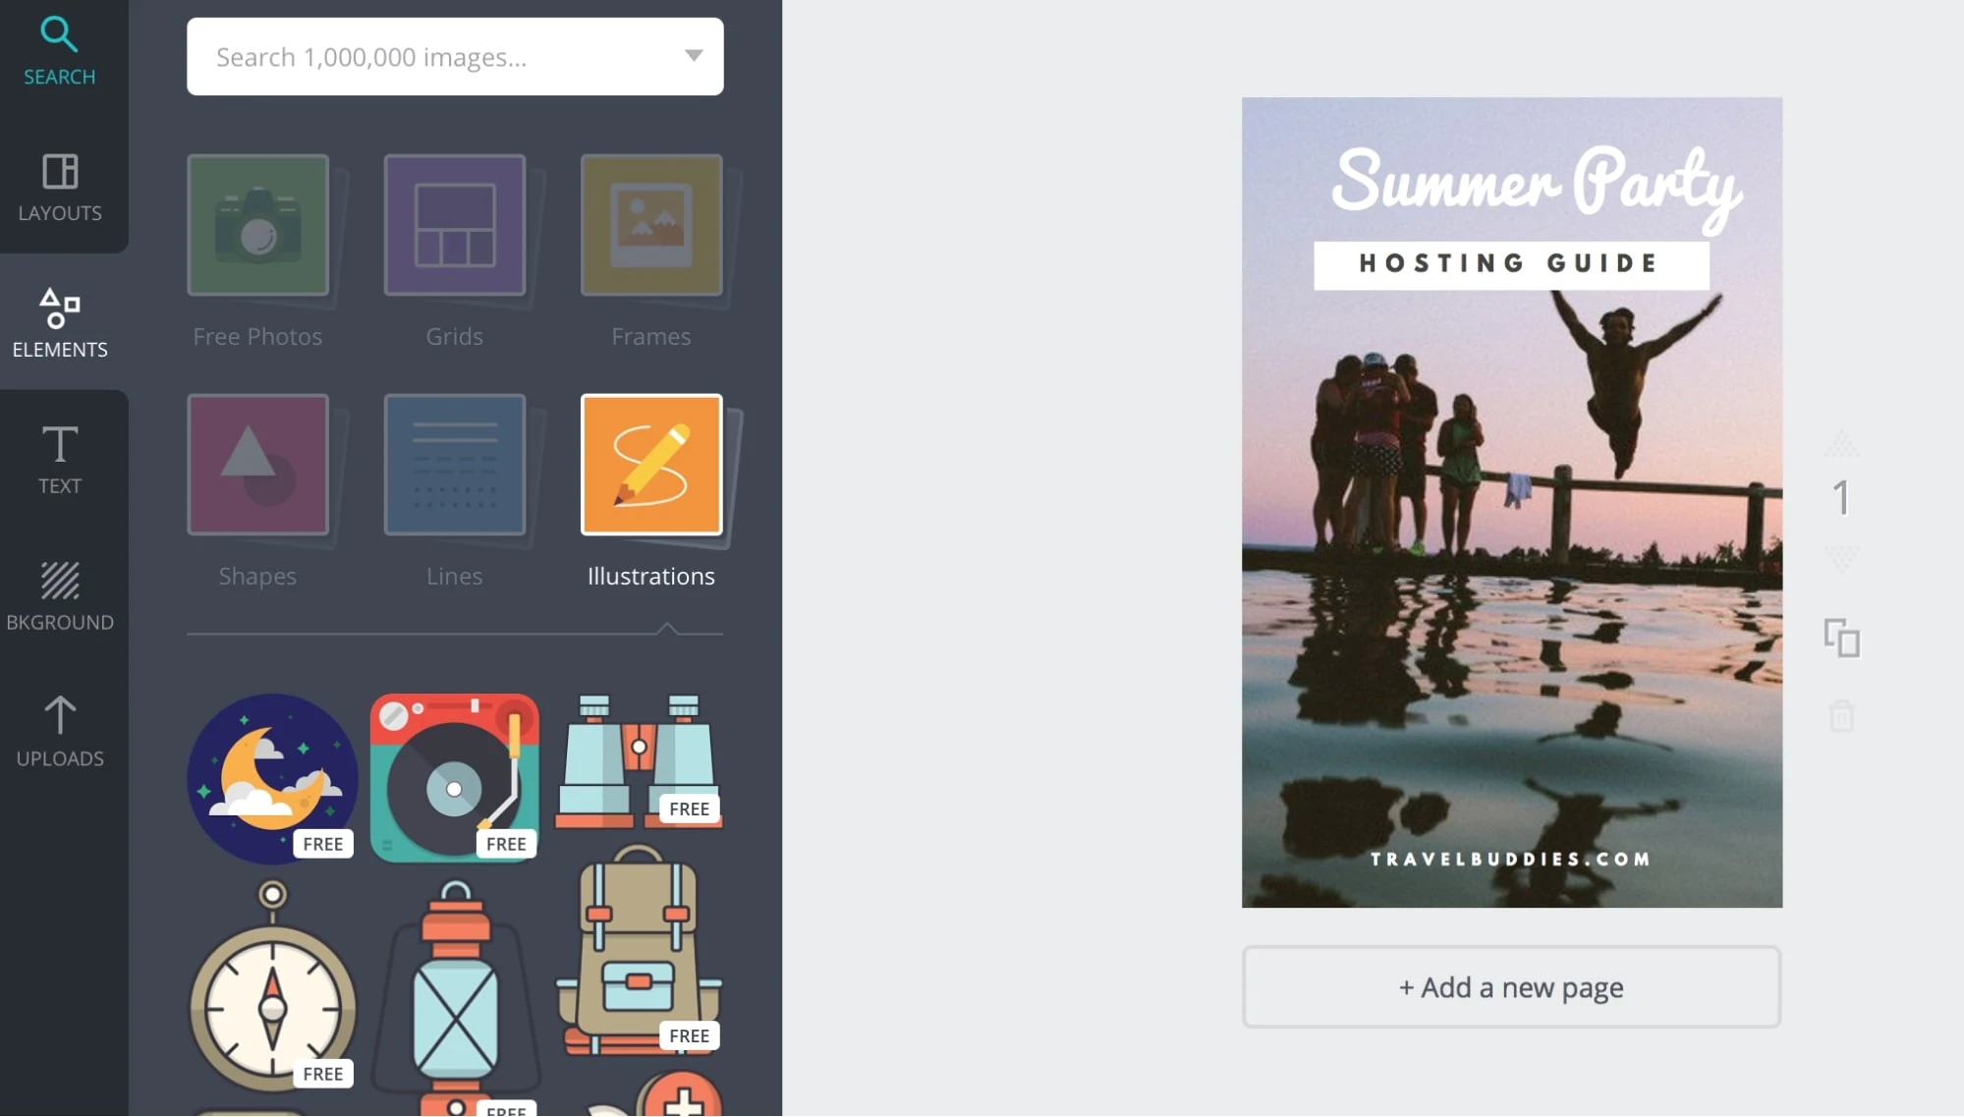
Task: Select the Elements panel
Action: pos(59,322)
